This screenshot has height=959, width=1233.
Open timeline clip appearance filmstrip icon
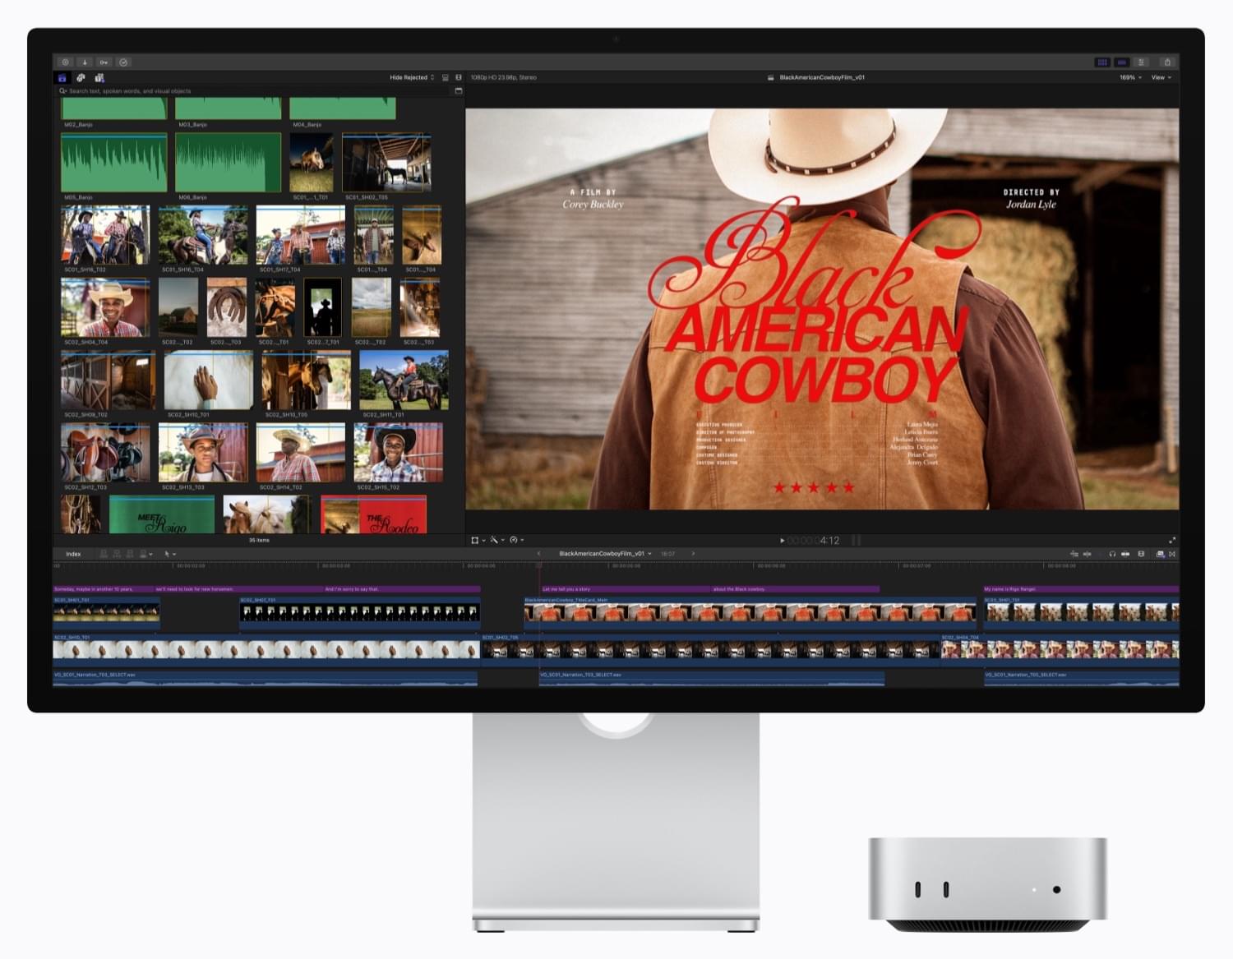1141,554
